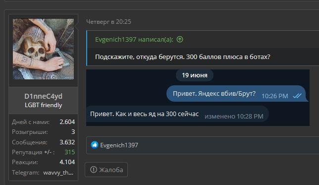The height and width of the screenshot is (185, 319).
Task: Click the reply 'Привет. Как и весь яд на 300 сейчас'
Action: (x=145, y=114)
